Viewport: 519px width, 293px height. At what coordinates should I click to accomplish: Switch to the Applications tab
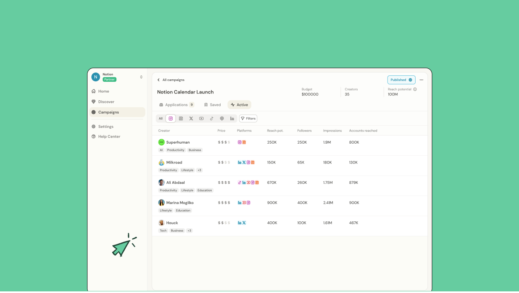[176, 105]
